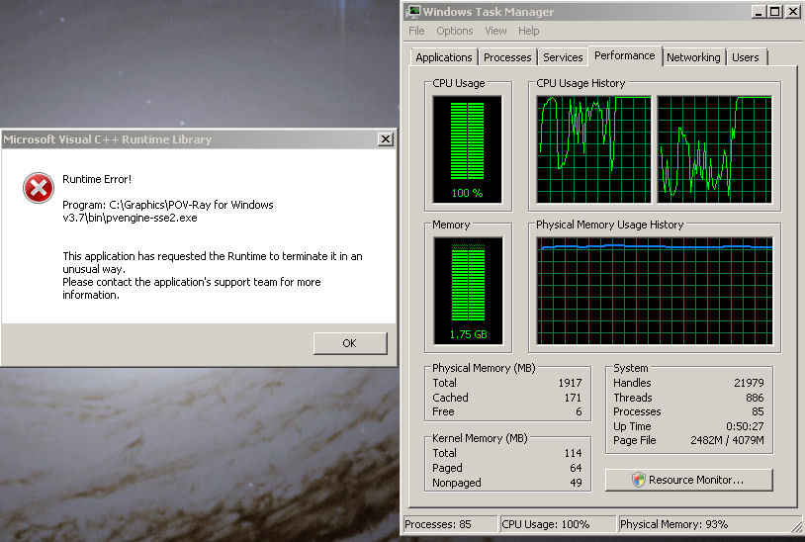Click the CPU Usage 100% gauge

(x=467, y=148)
